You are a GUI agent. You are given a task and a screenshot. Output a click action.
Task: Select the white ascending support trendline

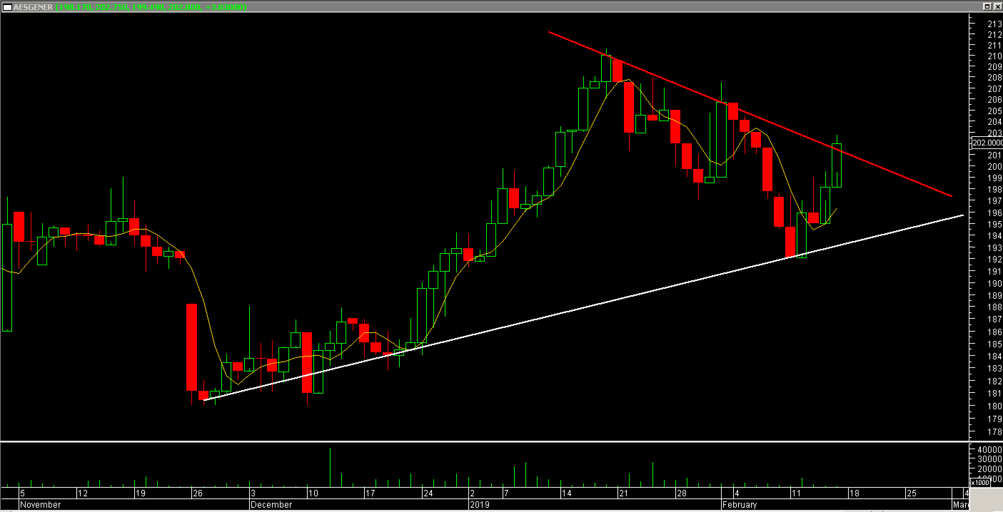coord(584,307)
